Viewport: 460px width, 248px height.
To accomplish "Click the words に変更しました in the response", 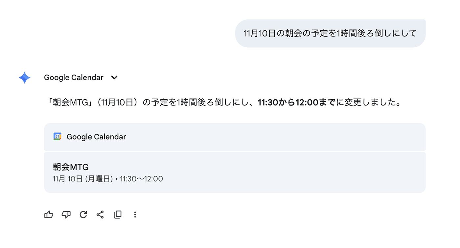I will pyautogui.click(x=368, y=103).
